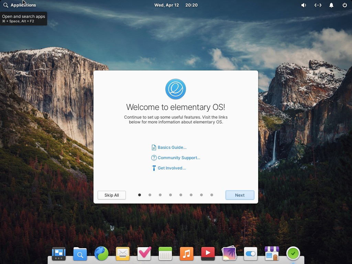Screen dimensions: 352x264
Task: Open the date and time indicator
Action: click(x=176, y=5)
